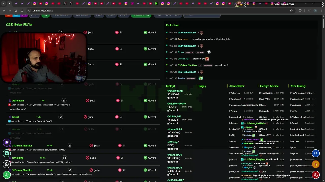The height and width of the screenshot is (182, 325).
Task: Reload the page
Action: click(16, 11)
